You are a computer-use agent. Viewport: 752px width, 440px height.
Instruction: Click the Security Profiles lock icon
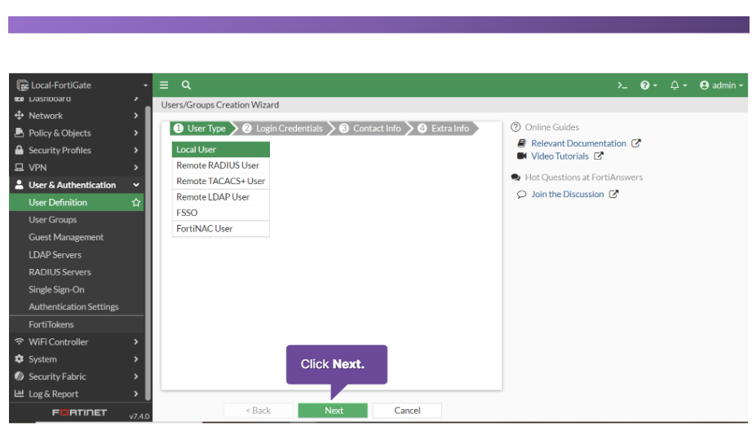coord(20,150)
